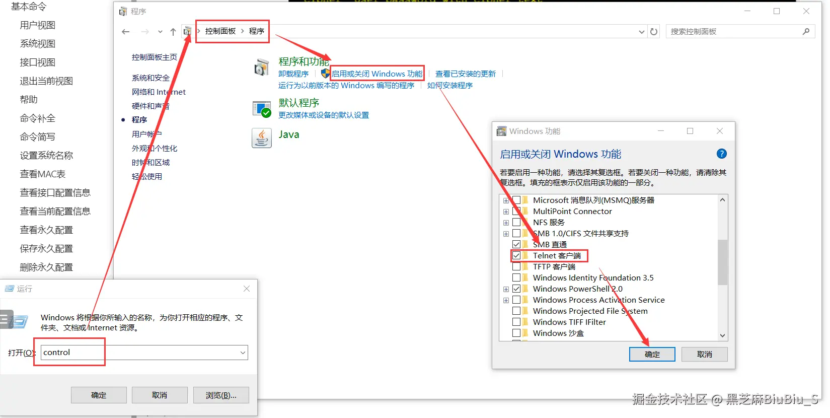Open 启用或关闭 Windows 功能 link
The image size is (830, 418).
pyautogui.click(x=377, y=74)
